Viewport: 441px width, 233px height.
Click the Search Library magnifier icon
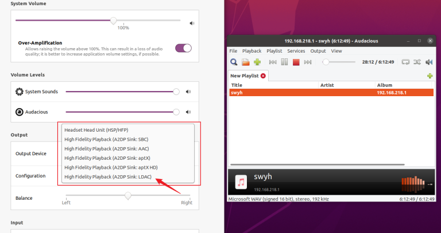[x=234, y=62]
